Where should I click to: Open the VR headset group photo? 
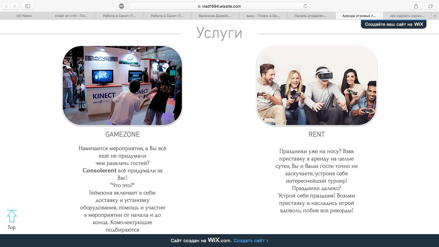point(317,86)
